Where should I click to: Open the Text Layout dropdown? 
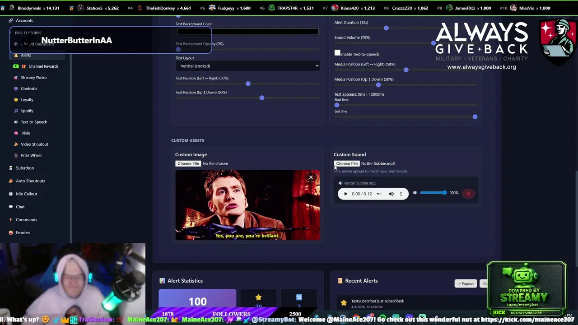tap(247, 66)
